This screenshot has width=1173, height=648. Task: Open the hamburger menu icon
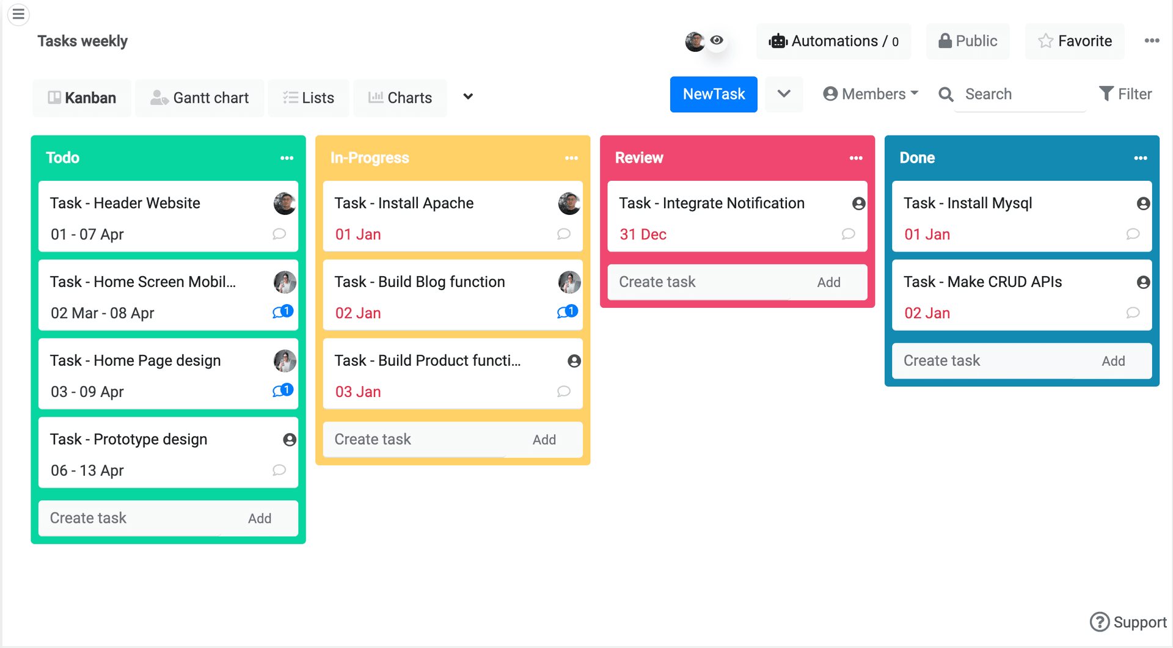(18, 14)
